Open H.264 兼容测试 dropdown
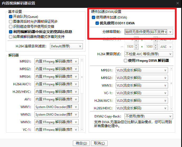This screenshot has width=182, height=147. click(149, 54)
